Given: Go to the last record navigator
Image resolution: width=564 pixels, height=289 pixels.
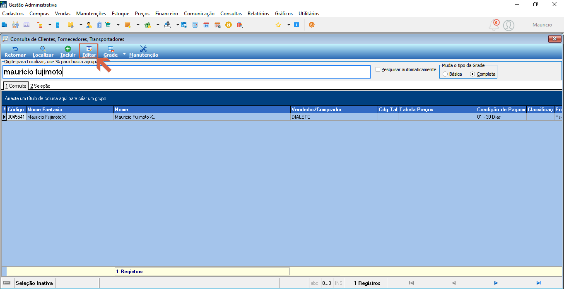Looking at the screenshot, I should point(539,283).
